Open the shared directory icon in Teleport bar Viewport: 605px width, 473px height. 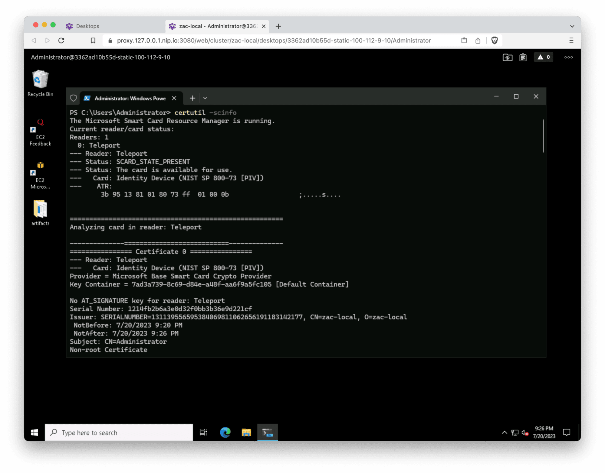pos(507,57)
